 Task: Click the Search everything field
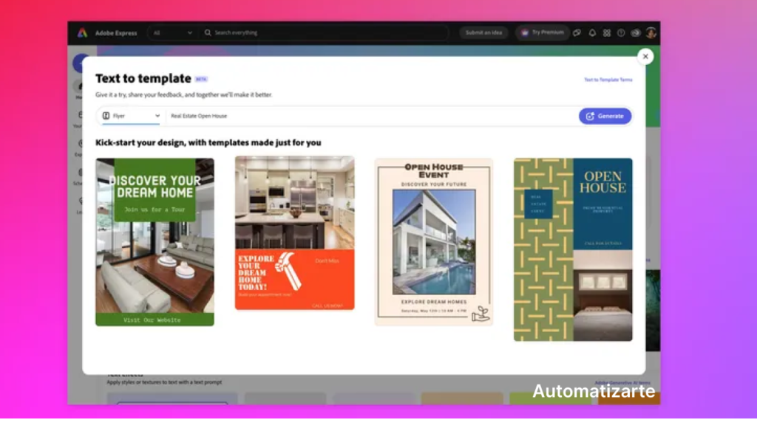pyautogui.click(x=324, y=32)
